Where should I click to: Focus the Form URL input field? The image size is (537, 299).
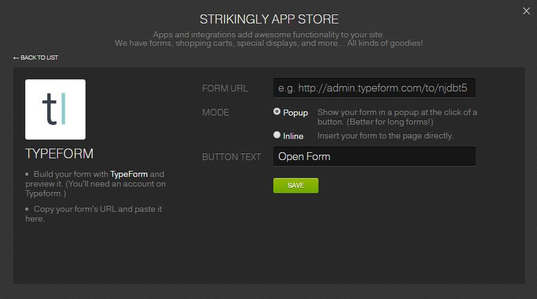[374, 88]
